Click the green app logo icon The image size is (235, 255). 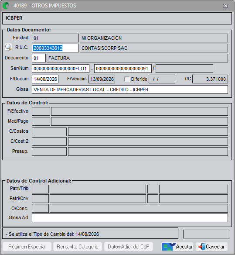(x=6, y=6)
